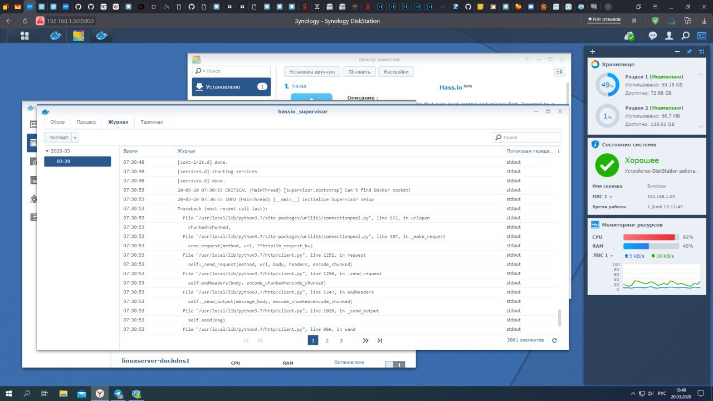Screen dimensions: 713x401
Task: Refresh the log list with the reload icon
Action: pos(554,340)
